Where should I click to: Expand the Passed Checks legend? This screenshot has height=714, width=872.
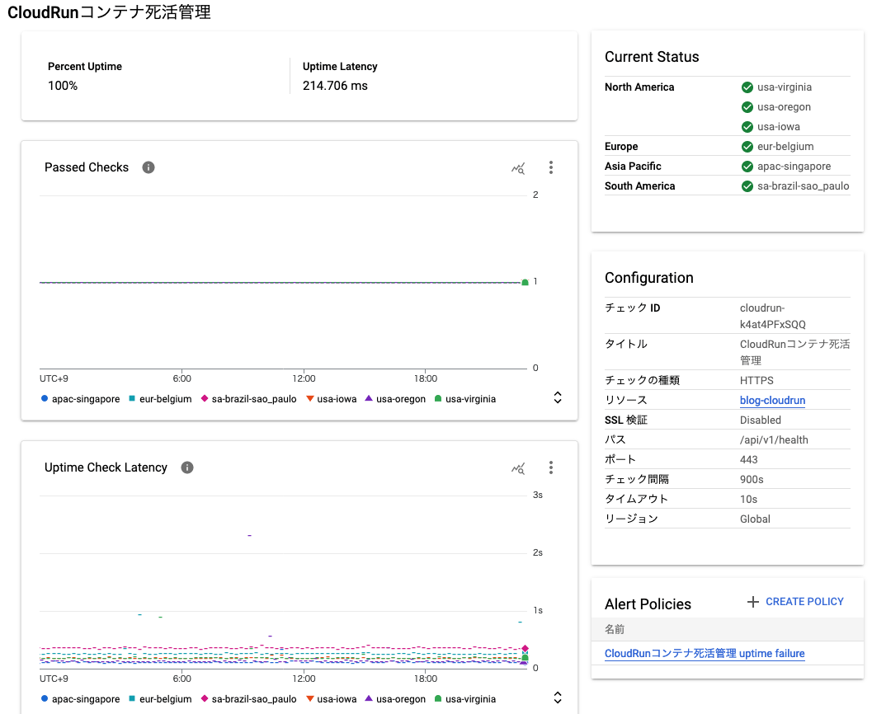557,398
